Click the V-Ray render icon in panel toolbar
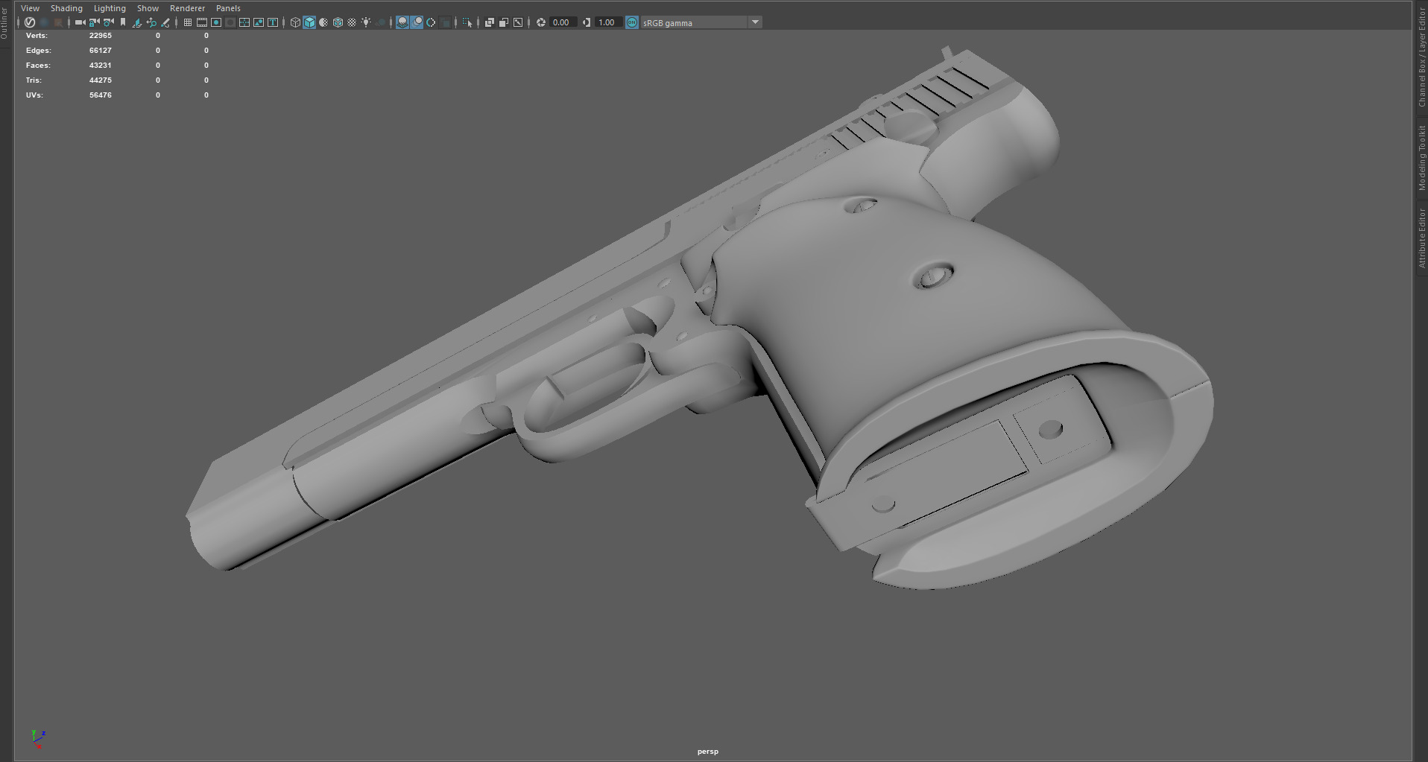The height and width of the screenshot is (762, 1428). 29,22
